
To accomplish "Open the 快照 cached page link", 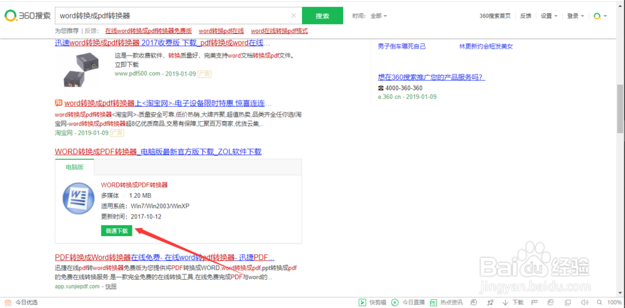I will pos(111,287).
